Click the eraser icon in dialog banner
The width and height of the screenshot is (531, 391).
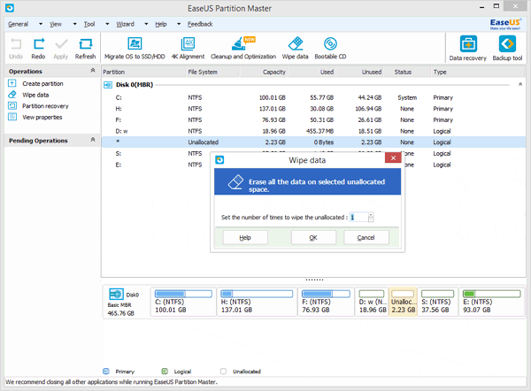coord(235,182)
